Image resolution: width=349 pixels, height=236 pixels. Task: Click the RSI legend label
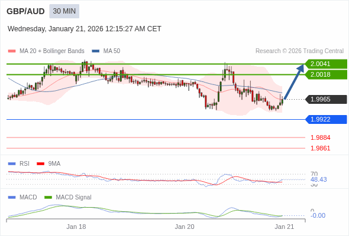(x=24, y=164)
